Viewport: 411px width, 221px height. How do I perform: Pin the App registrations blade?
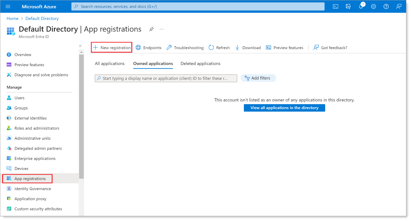click(151, 29)
